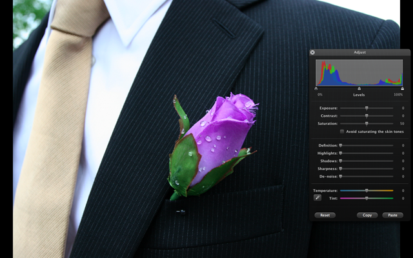Click the Contrast slider handle
This screenshot has height=258, width=413.
367,116
